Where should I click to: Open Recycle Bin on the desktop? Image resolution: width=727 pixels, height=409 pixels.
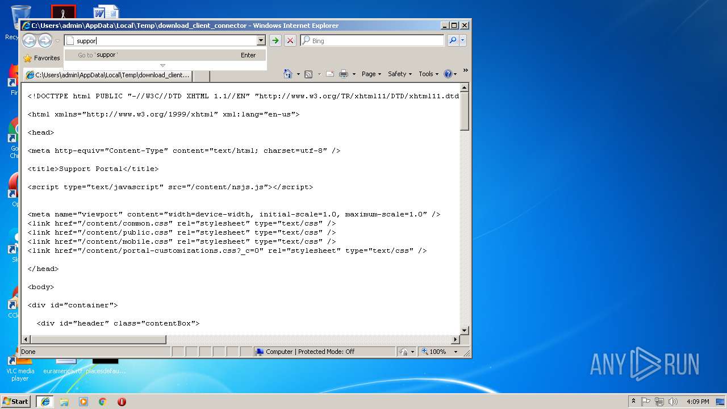(20, 23)
